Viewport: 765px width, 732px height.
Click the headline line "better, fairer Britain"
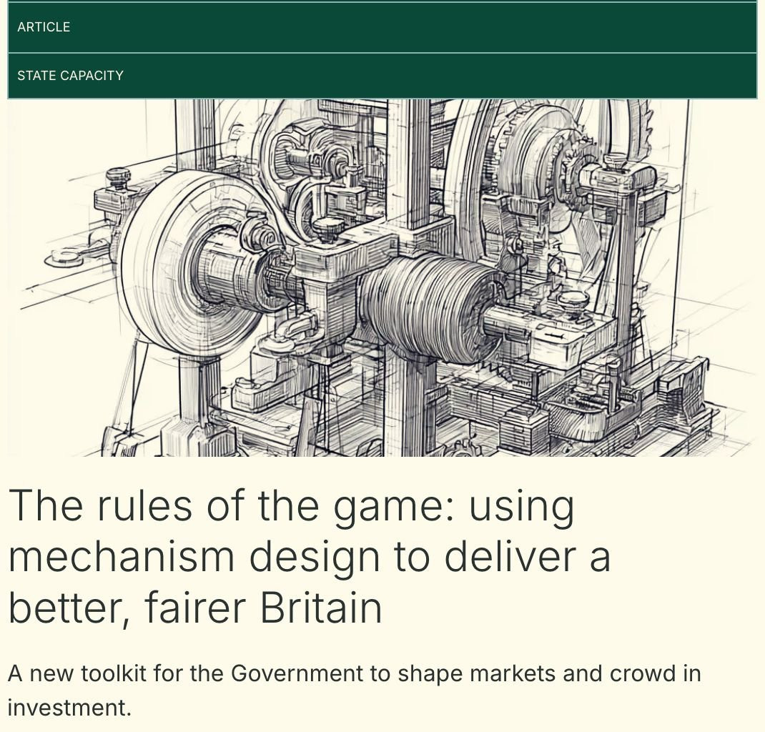tap(195, 608)
